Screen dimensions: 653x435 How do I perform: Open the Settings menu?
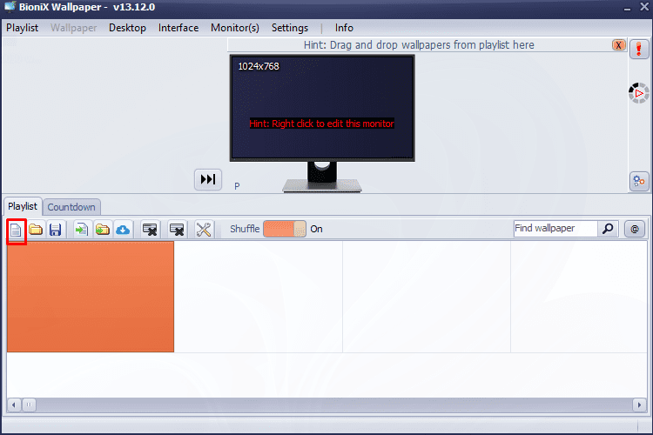[x=290, y=28]
